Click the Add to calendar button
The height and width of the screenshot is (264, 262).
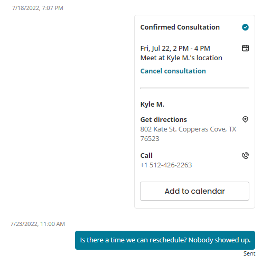coord(194,191)
